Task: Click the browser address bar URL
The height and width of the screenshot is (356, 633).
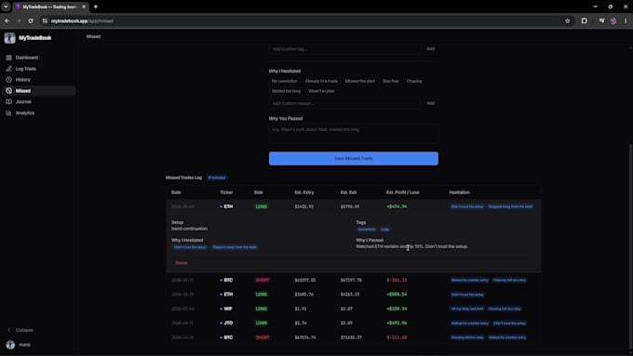Action: click(x=82, y=20)
